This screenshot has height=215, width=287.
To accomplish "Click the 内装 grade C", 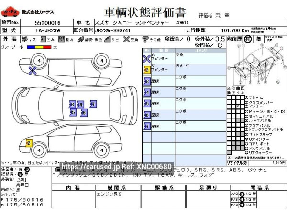I will coord(220,45).
